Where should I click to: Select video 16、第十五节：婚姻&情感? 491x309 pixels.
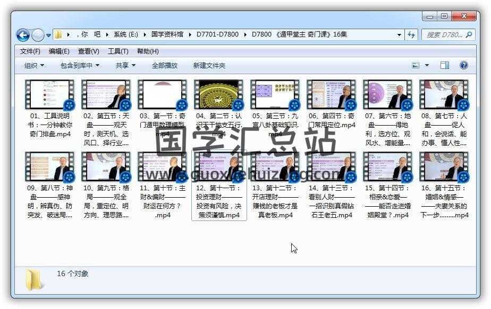pos(444,186)
